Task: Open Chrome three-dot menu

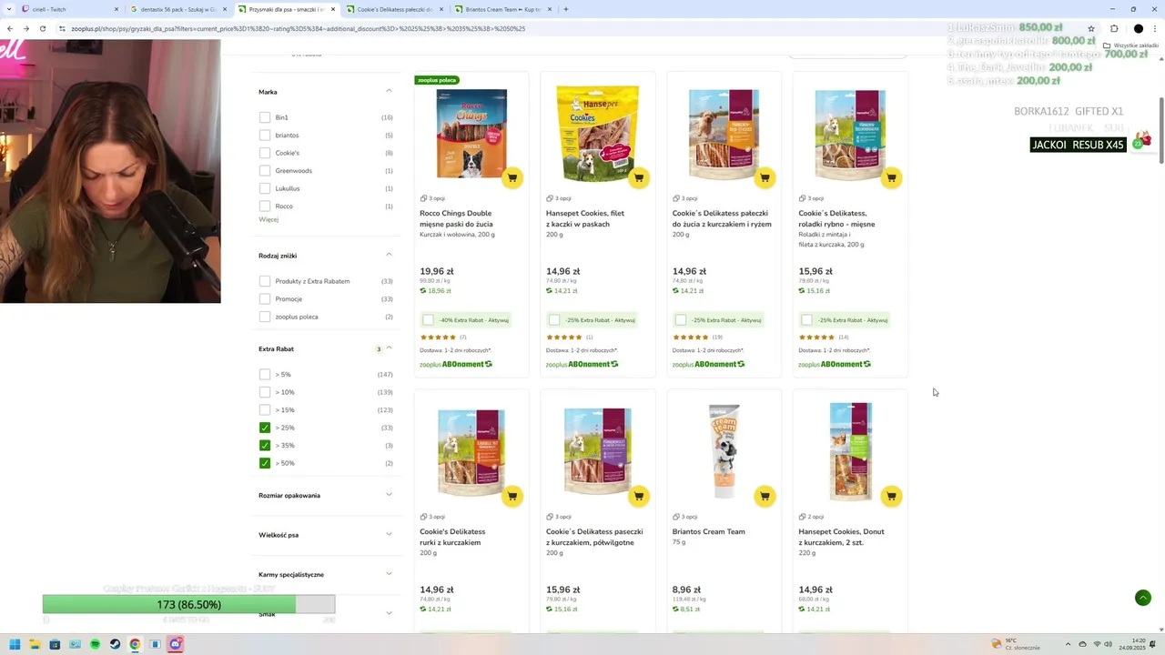Action: [1156, 28]
